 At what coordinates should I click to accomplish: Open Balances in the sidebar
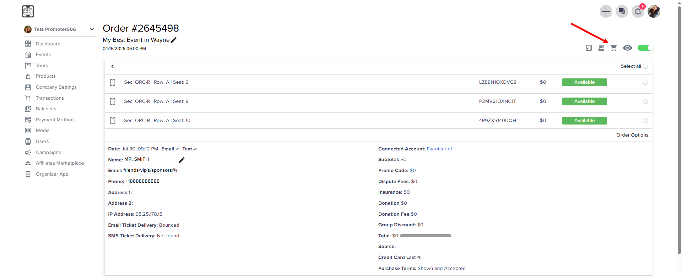pyautogui.click(x=46, y=109)
